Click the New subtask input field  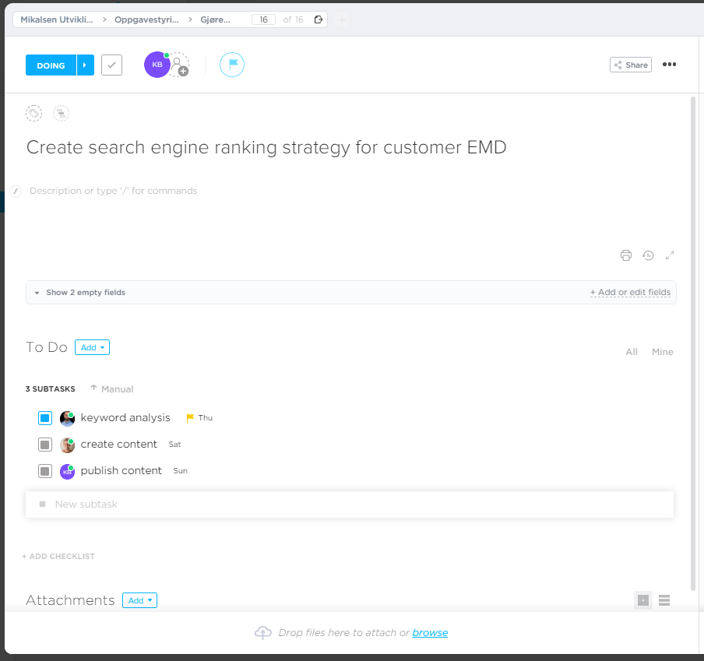click(x=350, y=505)
